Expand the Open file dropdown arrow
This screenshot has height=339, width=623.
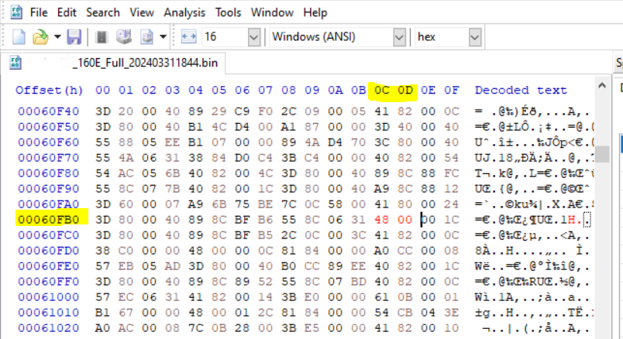click(57, 37)
